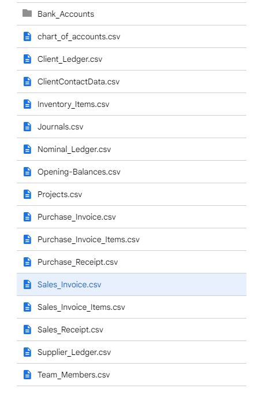Click the ClientContactData.csv file icon
This screenshot has height=396, width=262.
[x=27, y=82]
